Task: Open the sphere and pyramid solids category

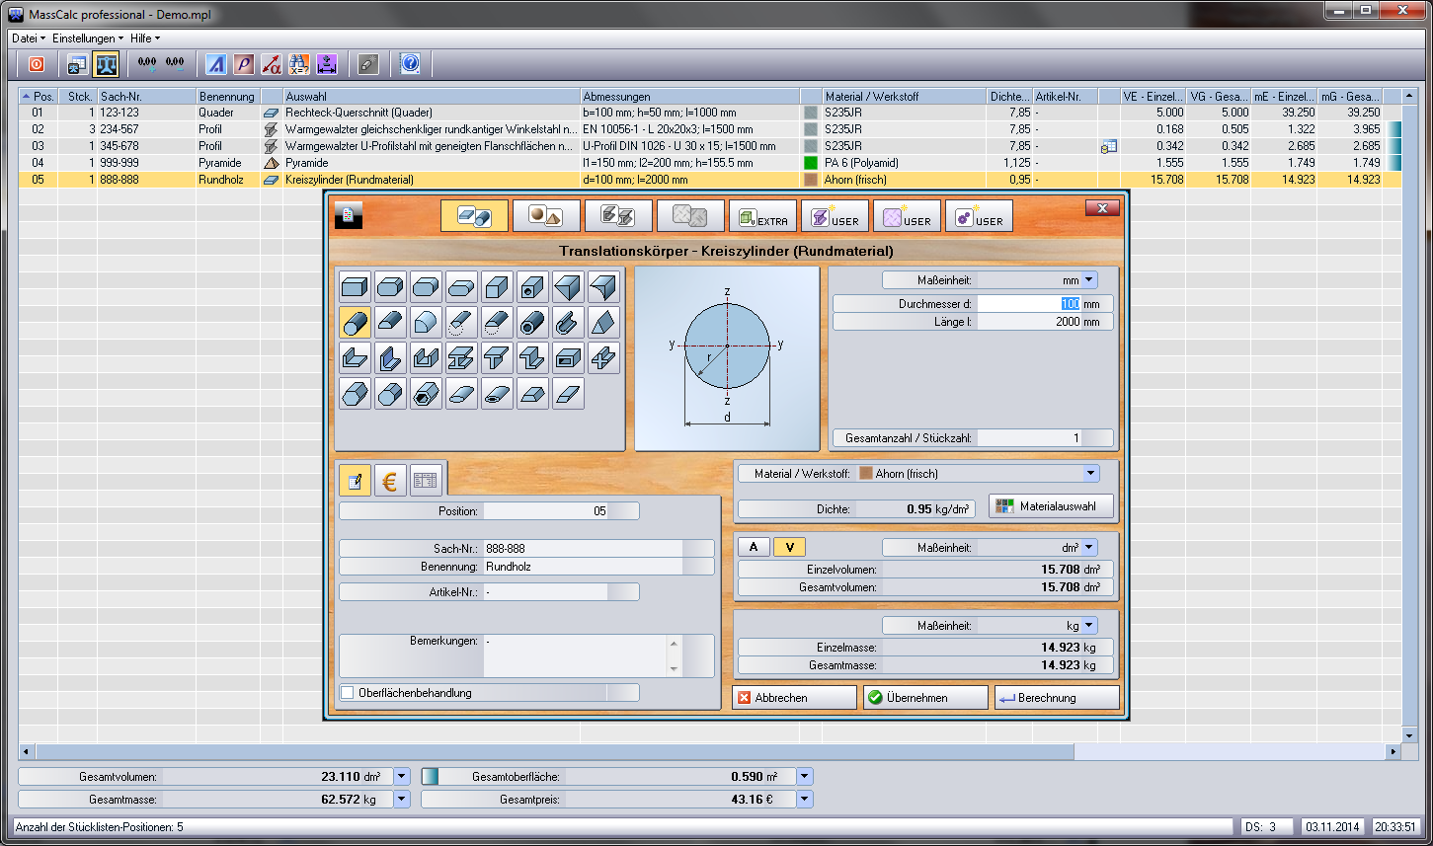Action: click(546, 216)
